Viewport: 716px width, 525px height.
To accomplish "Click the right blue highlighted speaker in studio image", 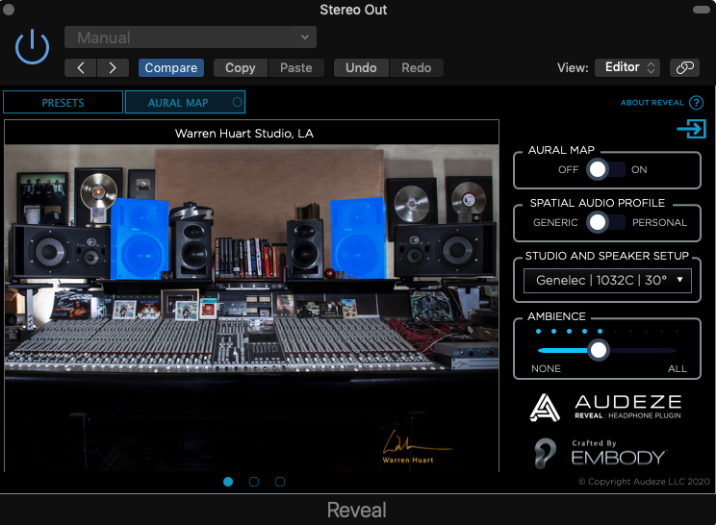I will pos(358,238).
